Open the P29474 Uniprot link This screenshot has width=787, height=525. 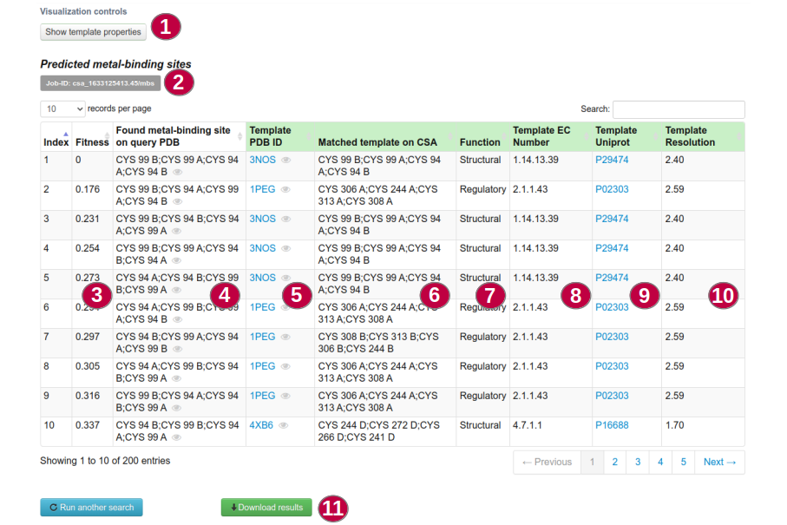coord(613,160)
